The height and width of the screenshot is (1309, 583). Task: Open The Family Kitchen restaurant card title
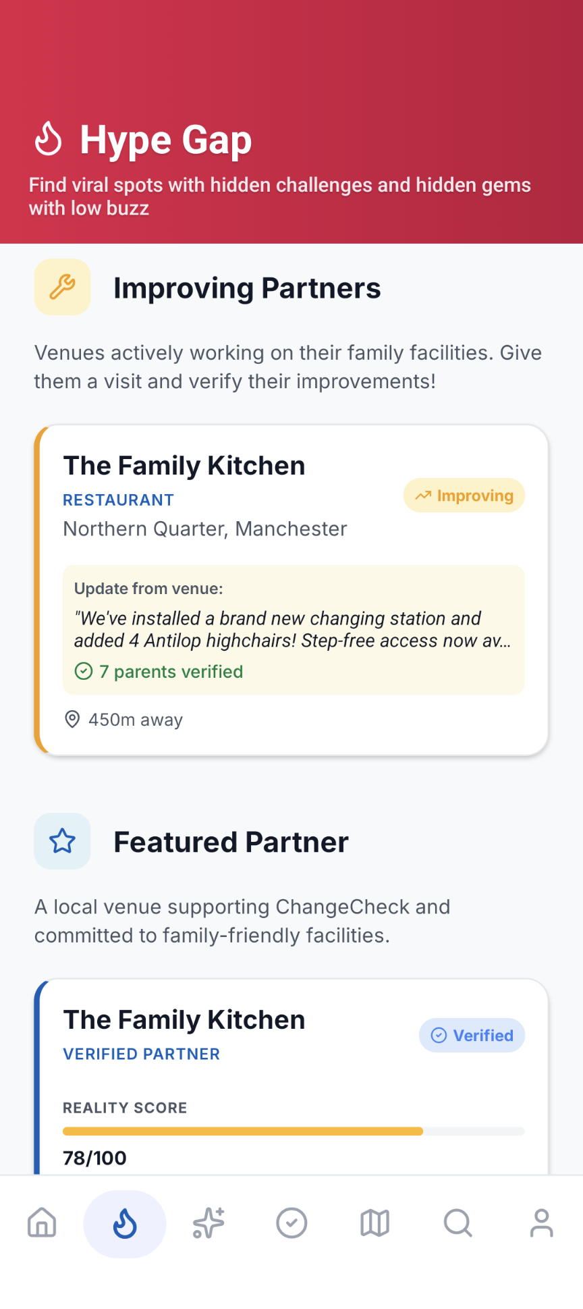[x=184, y=466]
